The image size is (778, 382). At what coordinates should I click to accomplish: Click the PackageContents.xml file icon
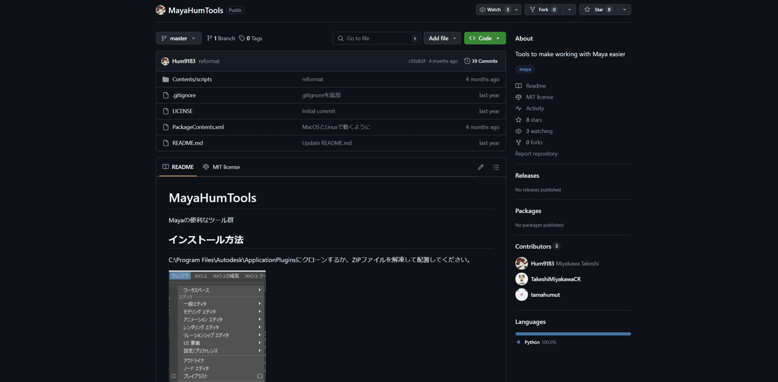click(166, 127)
